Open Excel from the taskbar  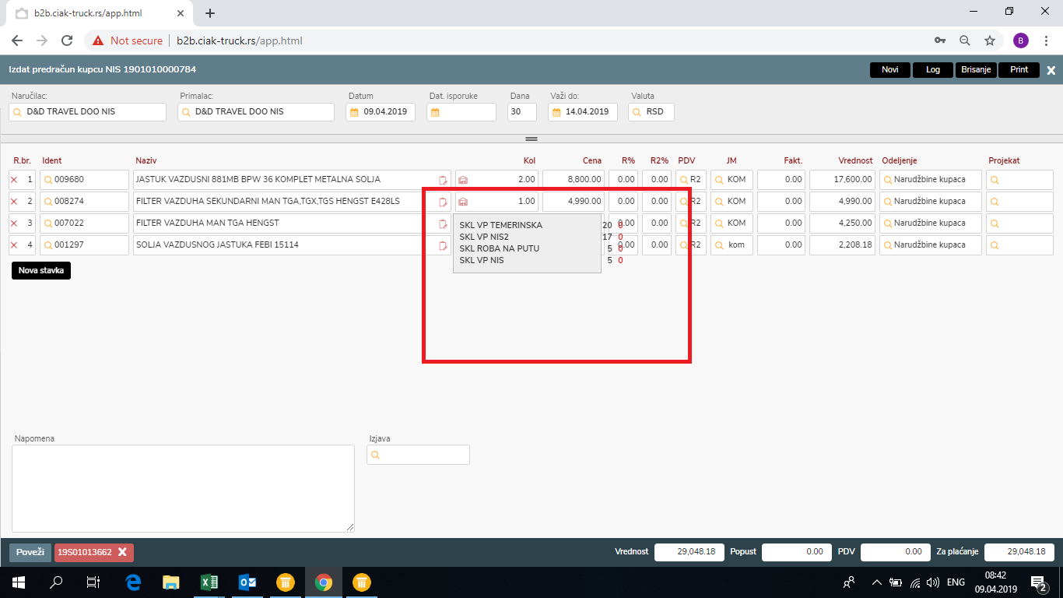coord(209,582)
